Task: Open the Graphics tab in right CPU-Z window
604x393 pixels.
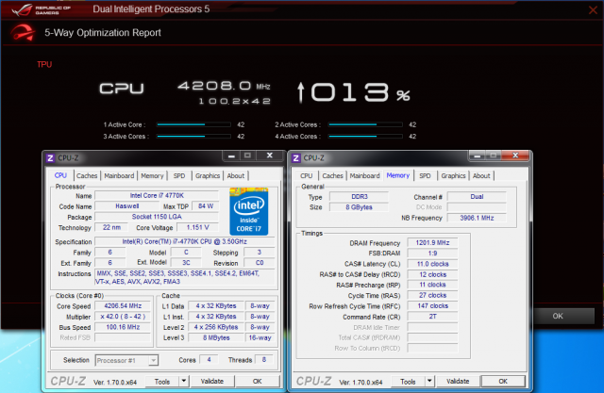Action: [453, 175]
